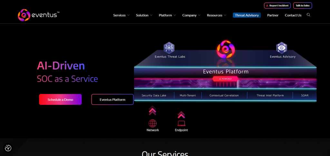This screenshot has height=156, width=330.
Task: Open the search magnifier icon
Action: point(308,15)
